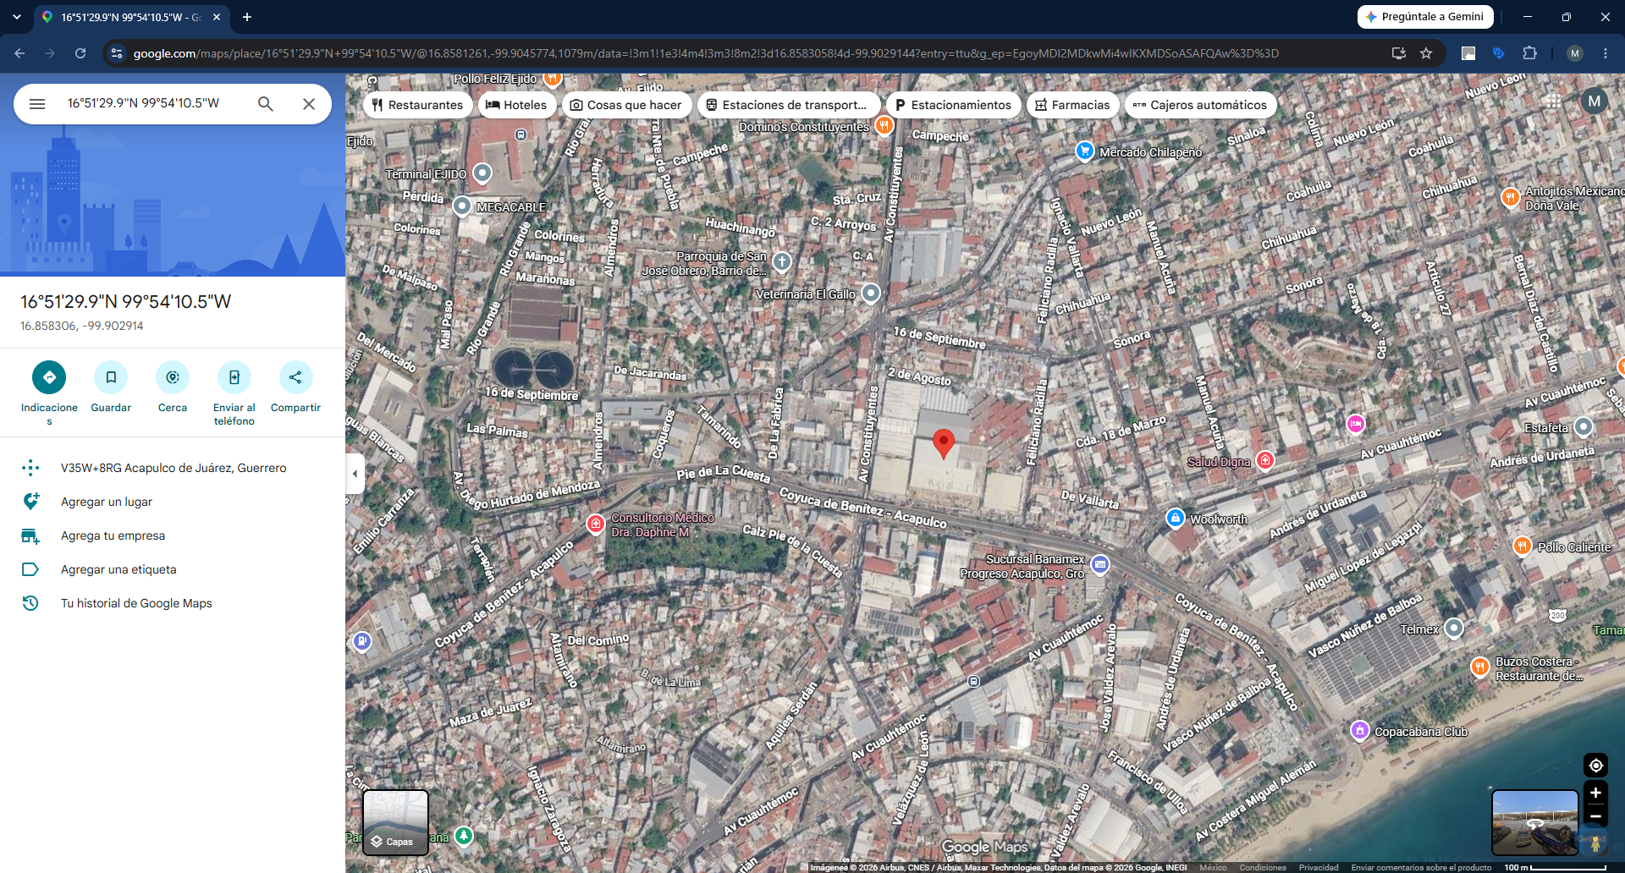Open tab search dropdown arrow
The width and height of the screenshot is (1625, 873).
click(x=16, y=17)
